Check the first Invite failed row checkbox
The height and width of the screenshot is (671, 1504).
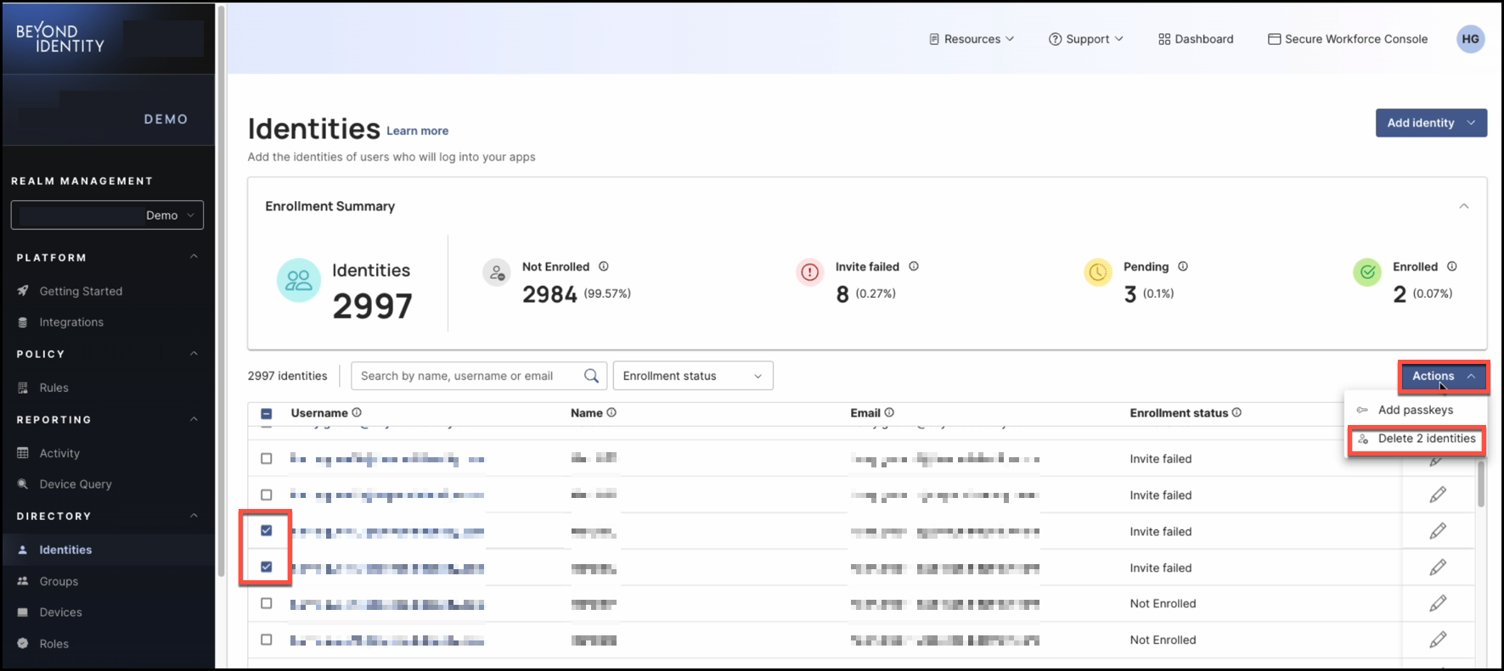tap(267, 458)
